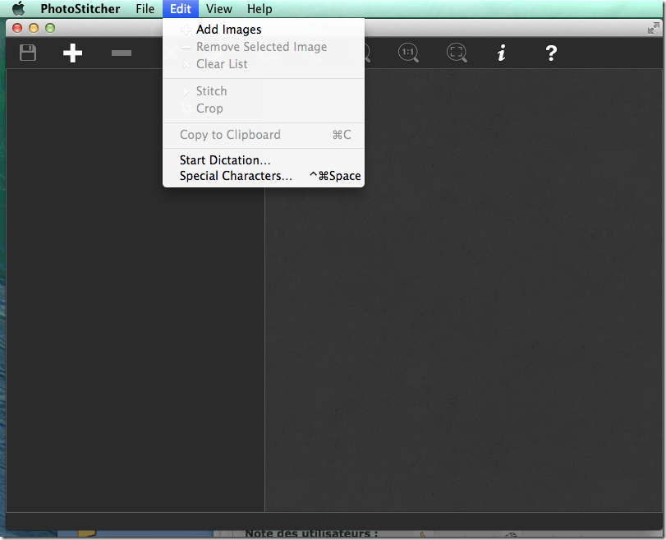
Task: Open the Help menu in menu bar
Action: pos(260,9)
